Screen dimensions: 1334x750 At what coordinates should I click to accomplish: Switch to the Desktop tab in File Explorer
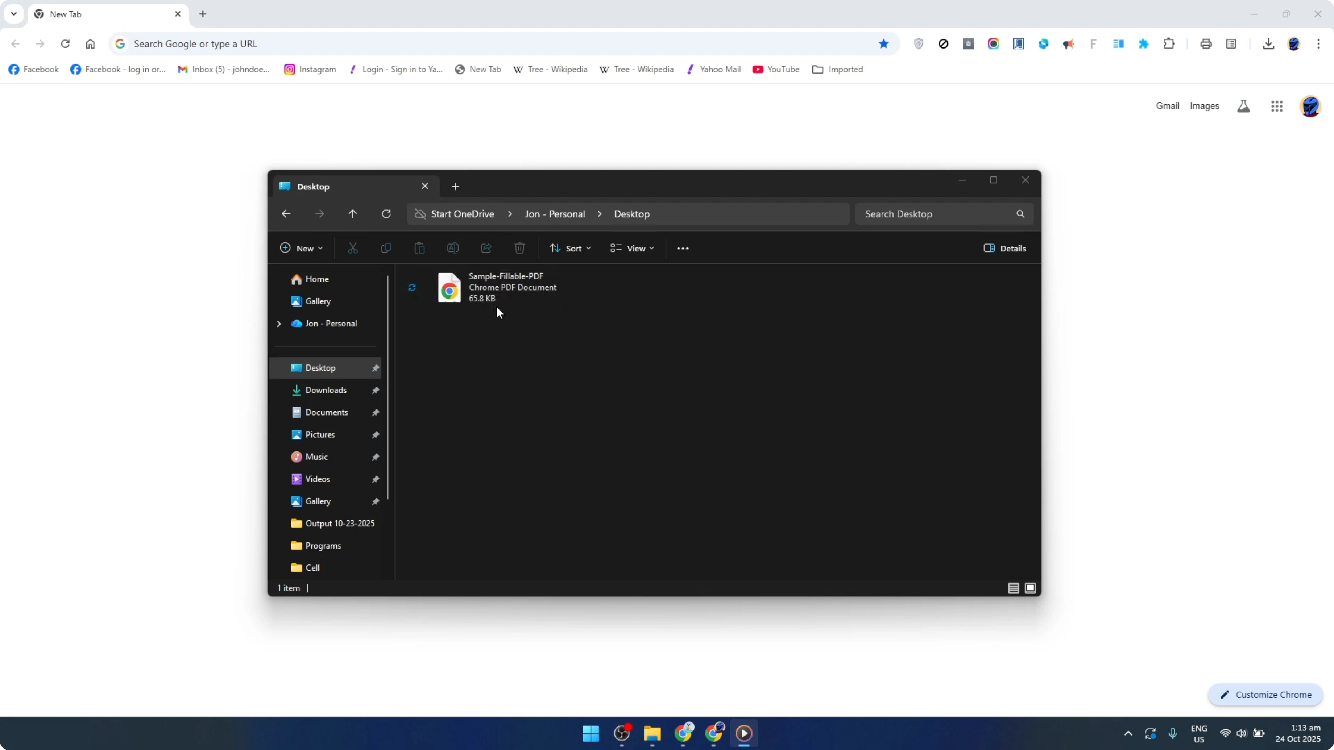pyautogui.click(x=331, y=186)
